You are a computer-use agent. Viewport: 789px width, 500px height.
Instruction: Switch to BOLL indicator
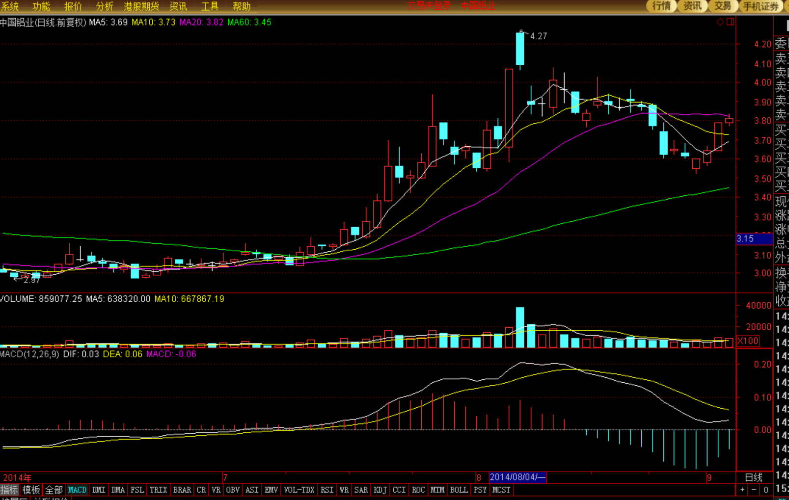[x=459, y=490]
